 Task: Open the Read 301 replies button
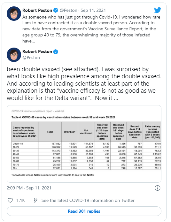tap(84, 211)
